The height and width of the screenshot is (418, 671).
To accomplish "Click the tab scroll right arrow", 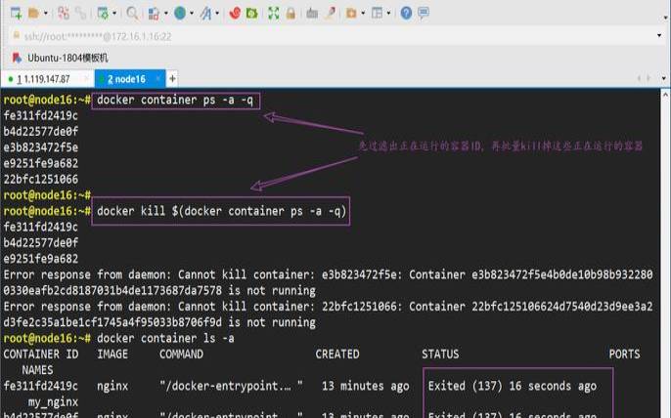I will point(649,78).
